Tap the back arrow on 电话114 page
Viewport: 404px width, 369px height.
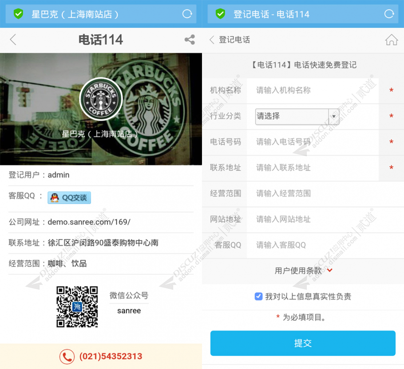(x=13, y=39)
